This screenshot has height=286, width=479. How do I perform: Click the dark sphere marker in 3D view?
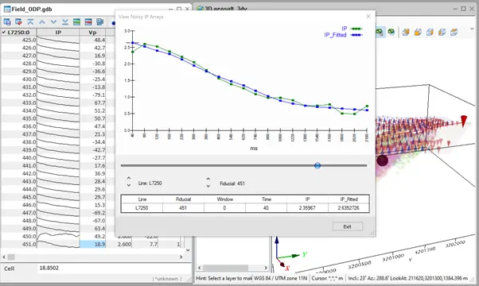(382, 160)
